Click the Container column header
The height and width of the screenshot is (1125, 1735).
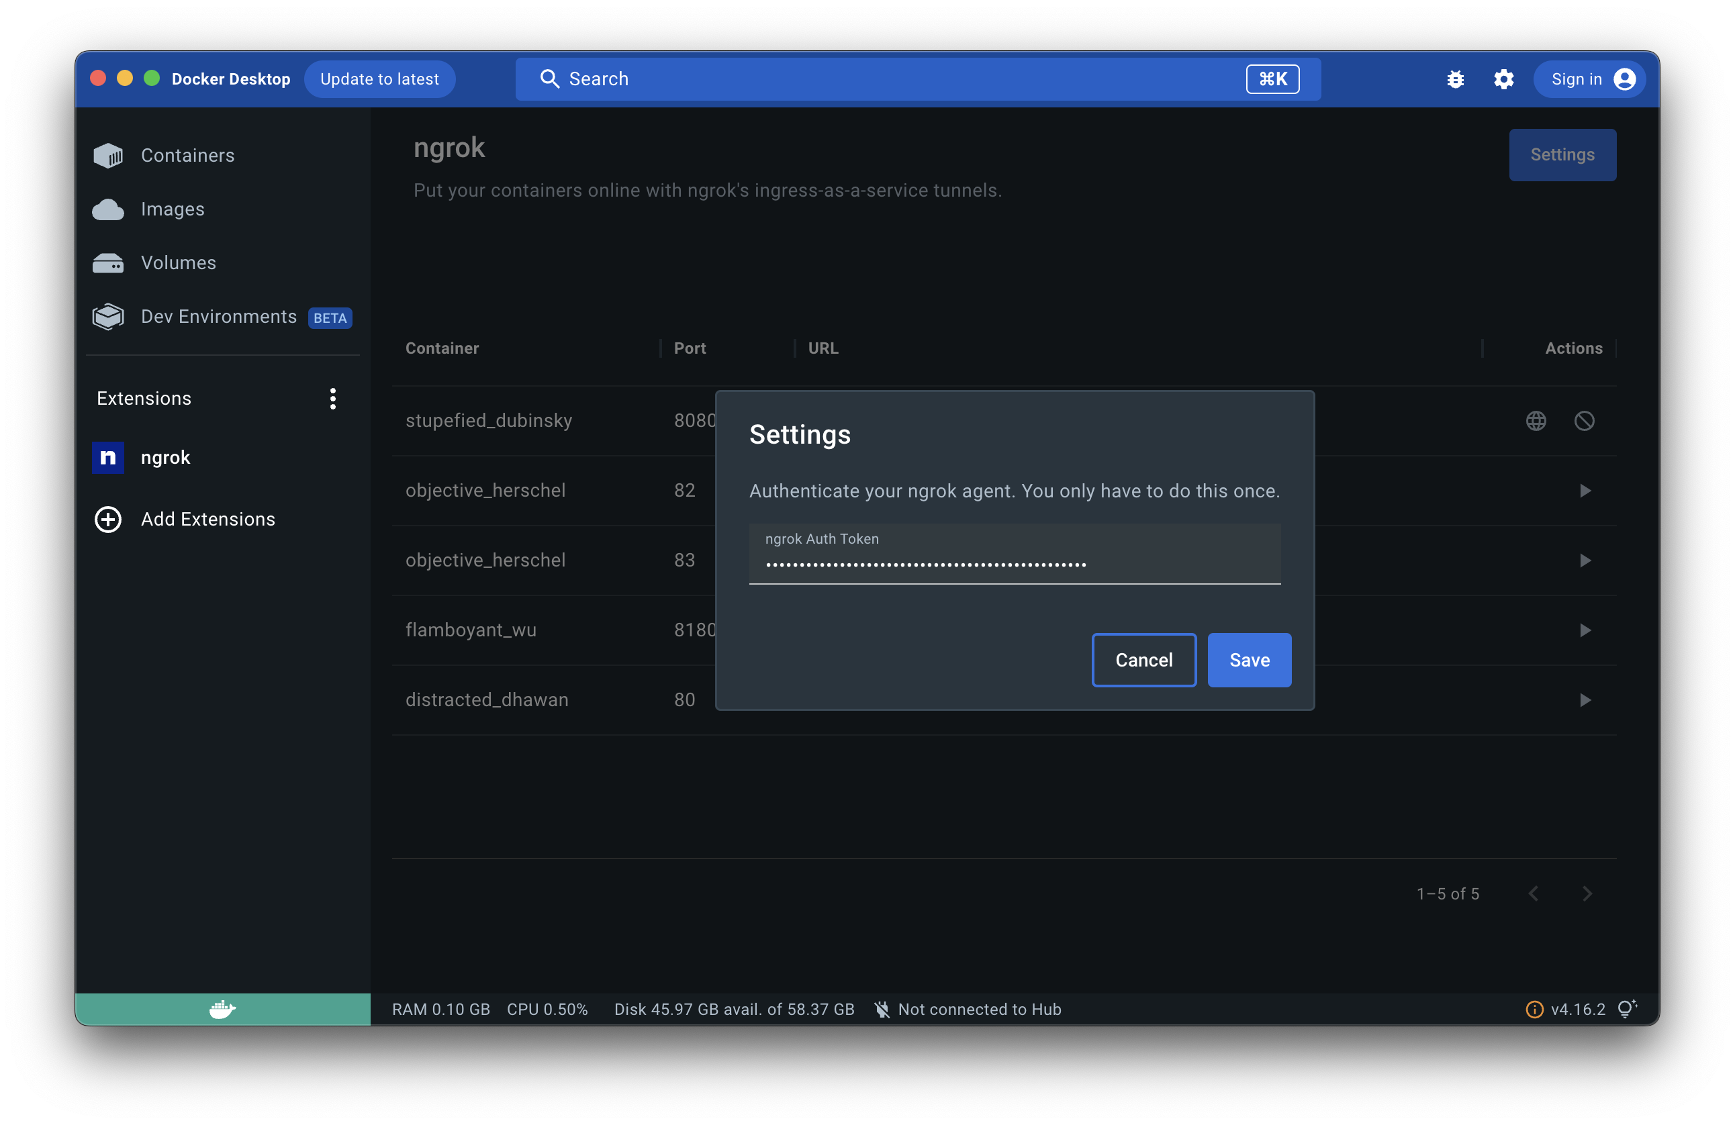pyautogui.click(x=442, y=348)
